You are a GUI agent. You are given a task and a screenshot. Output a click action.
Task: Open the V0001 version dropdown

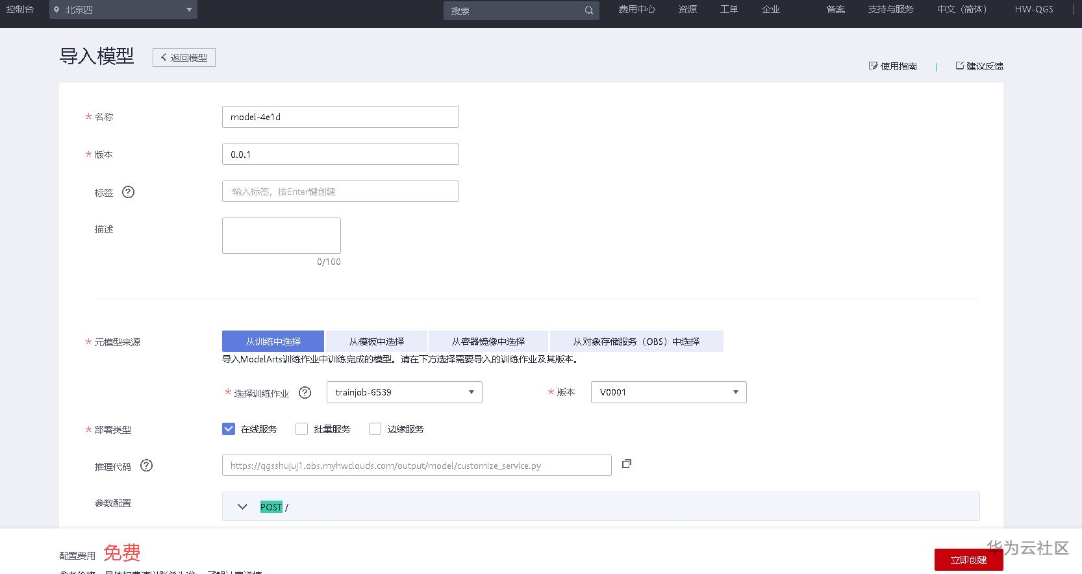[668, 392]
